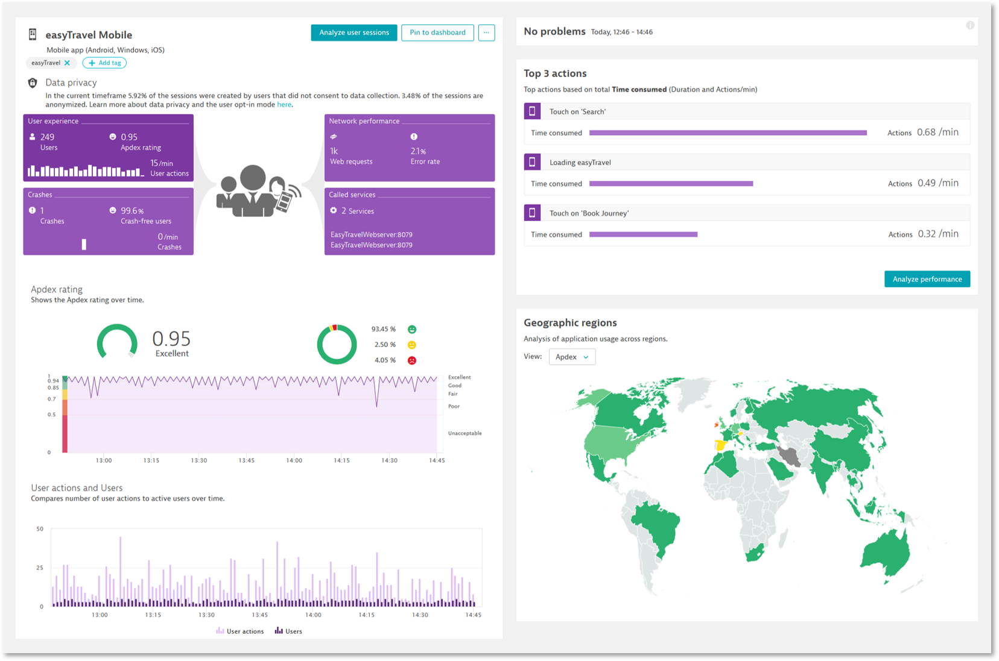Click the Users person icon in User experience
Image resolution: width=999 pixels, height=661 pixels.
[32, 137]
